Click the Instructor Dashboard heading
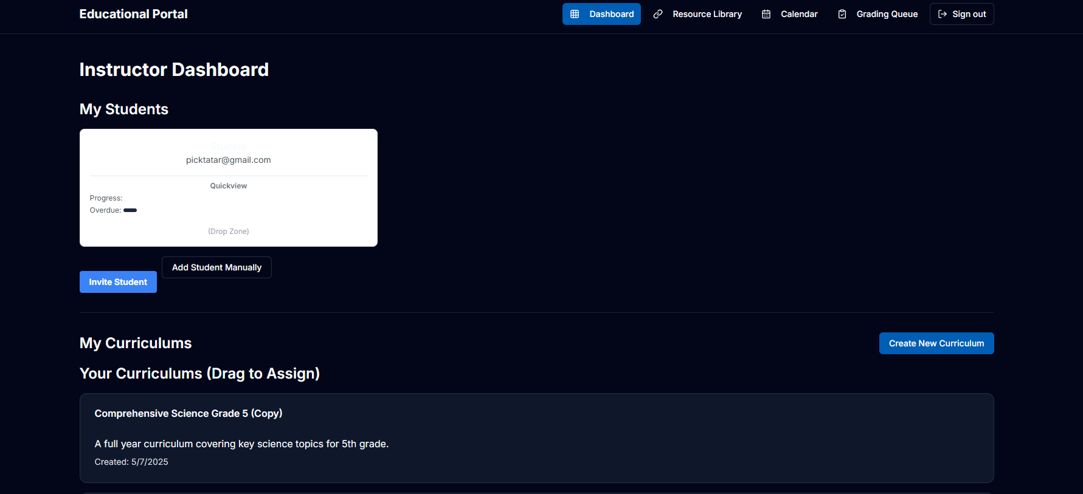 (174, 70)
